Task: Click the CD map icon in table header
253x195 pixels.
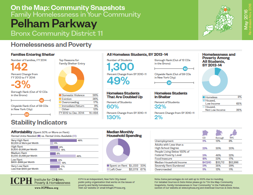Action: click(x=204, y=133)
